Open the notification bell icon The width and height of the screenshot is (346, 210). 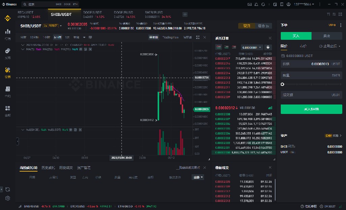[x=264, y=4]
